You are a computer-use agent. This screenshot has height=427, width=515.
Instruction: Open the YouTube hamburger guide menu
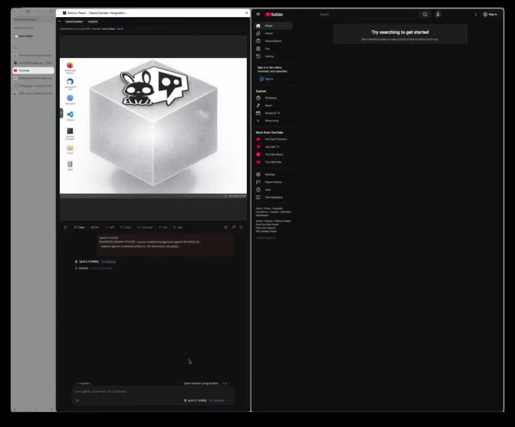[x=258, y=14]
